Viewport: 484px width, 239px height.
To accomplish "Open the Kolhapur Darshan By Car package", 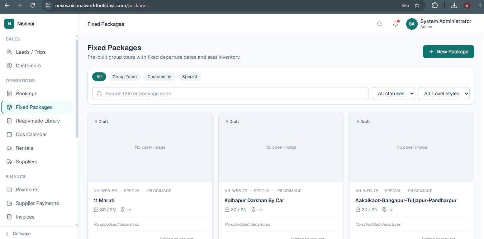I will pyautogui.click(x=254, y=200).
